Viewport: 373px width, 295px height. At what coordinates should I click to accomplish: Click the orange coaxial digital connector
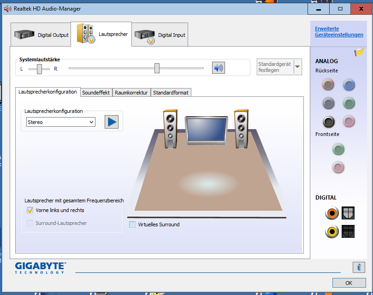(x=332, y=213)
